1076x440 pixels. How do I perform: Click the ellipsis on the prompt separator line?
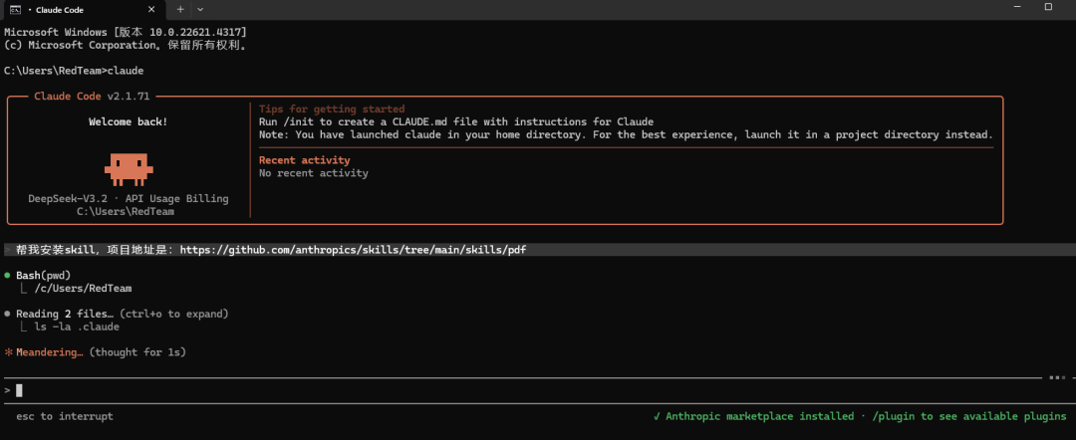(x=1056, y=378)
